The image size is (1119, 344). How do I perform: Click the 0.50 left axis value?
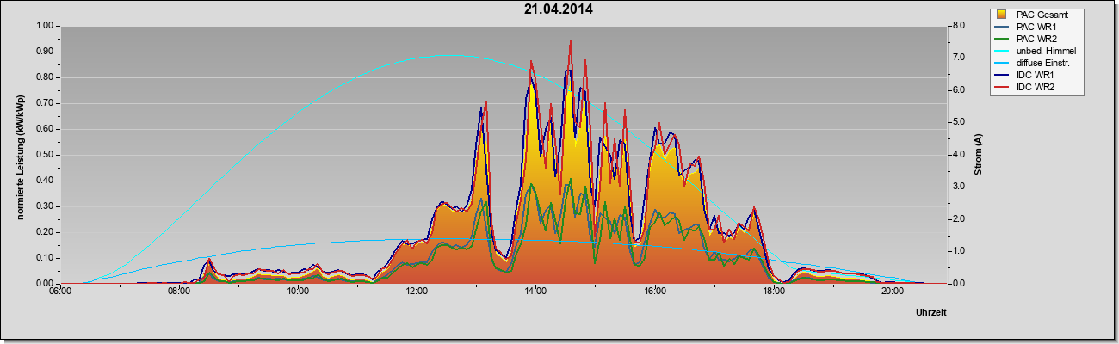46,155
